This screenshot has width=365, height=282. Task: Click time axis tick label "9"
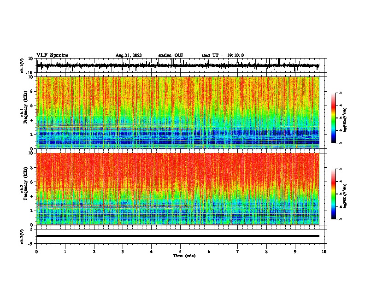coord(295,252)
